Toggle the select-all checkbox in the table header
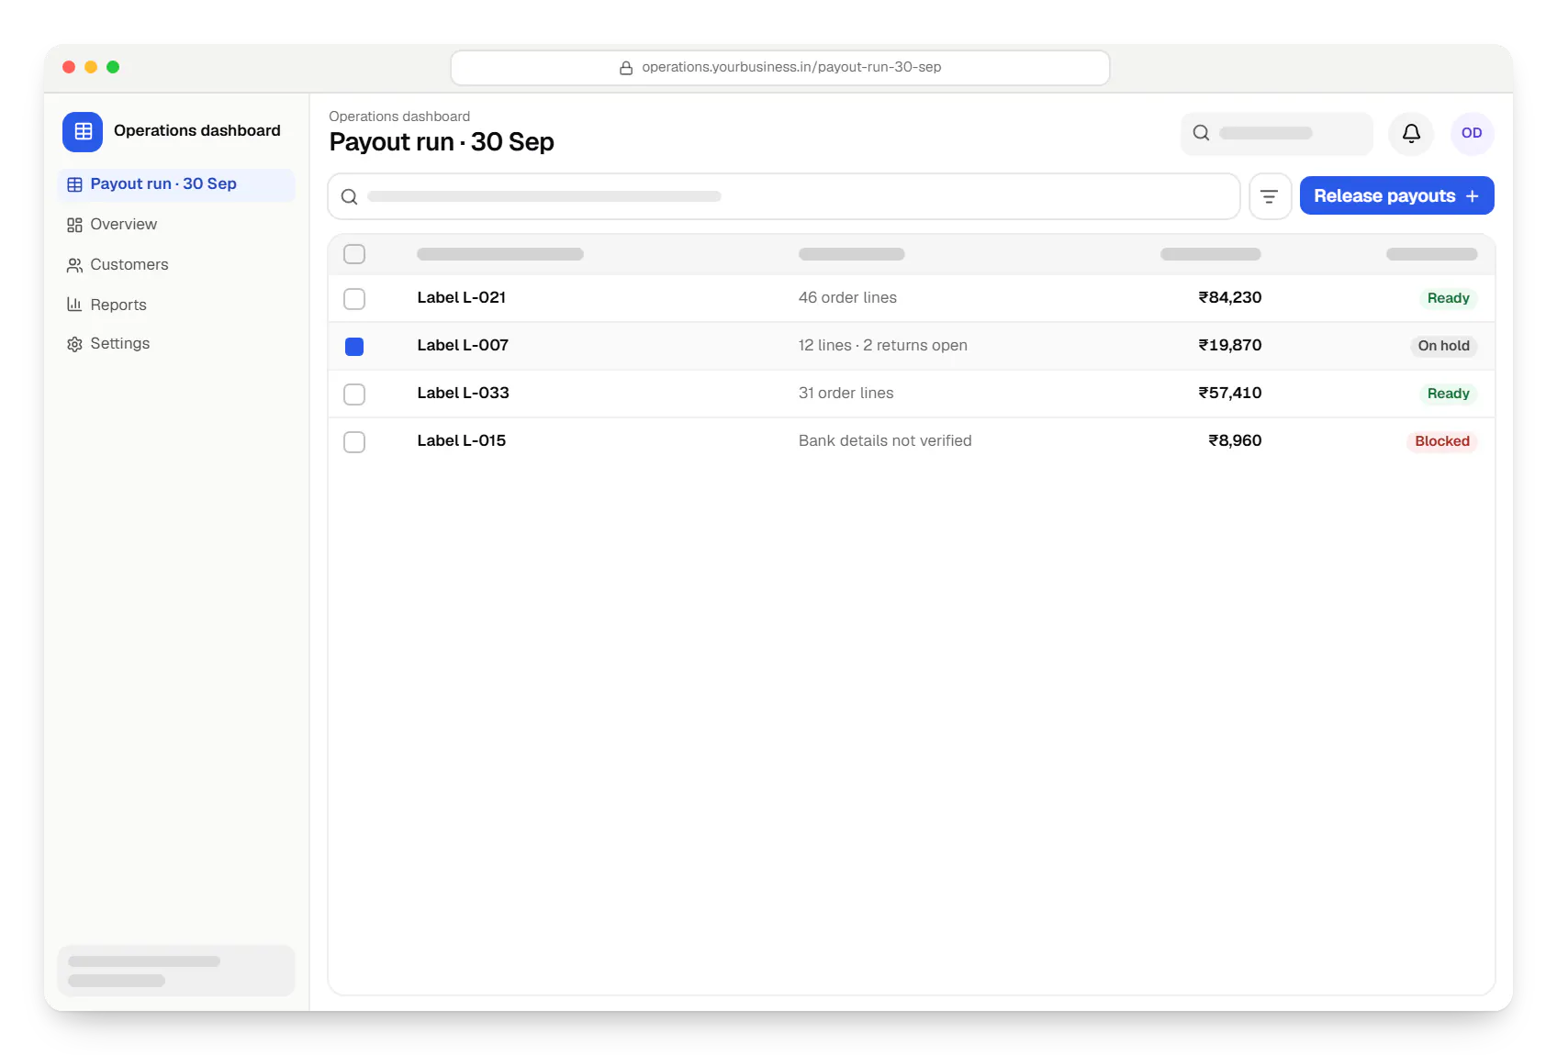 click(x=354, y=254)
